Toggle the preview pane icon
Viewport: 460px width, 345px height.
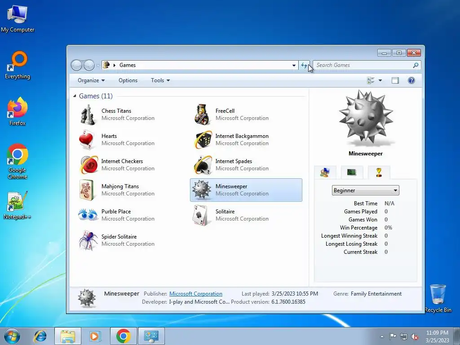(395, 80)
